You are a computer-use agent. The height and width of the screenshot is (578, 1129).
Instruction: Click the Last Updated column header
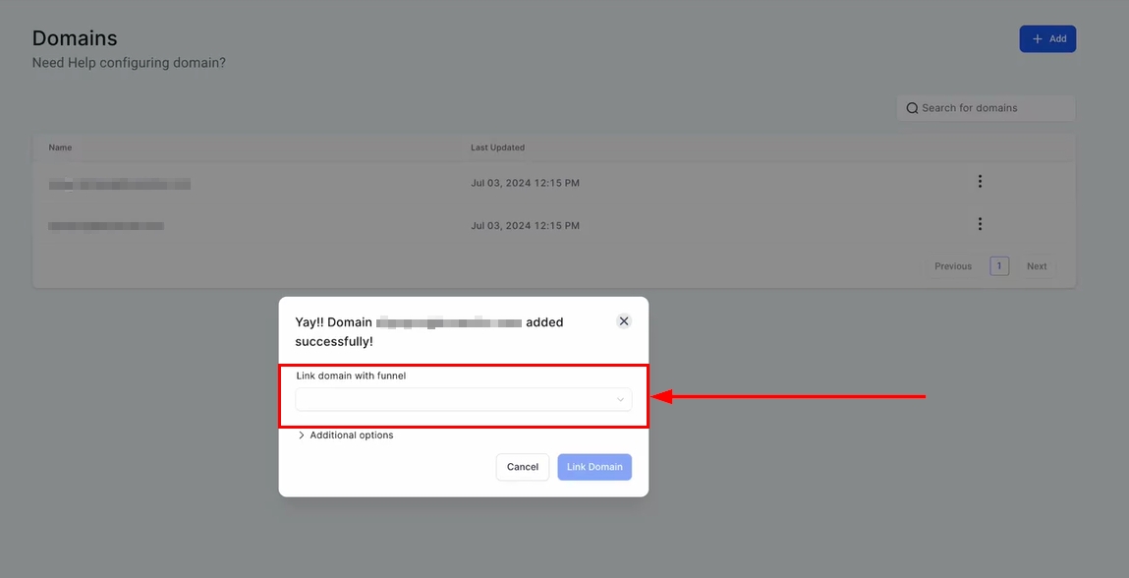pyautogui.click(x=497, y=147)
